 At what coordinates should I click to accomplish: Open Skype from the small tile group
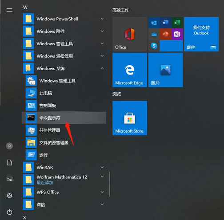click(154, 46)
